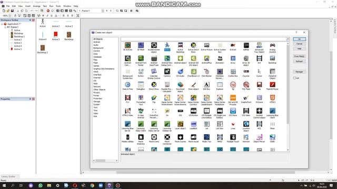Image resolution: width=337 pixels, height=189 pixels.
Task: Select the AVI object icon
Action: point(259,58)
